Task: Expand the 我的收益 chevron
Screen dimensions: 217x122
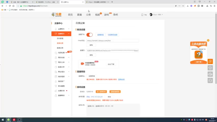Action: tap(69, 57)
